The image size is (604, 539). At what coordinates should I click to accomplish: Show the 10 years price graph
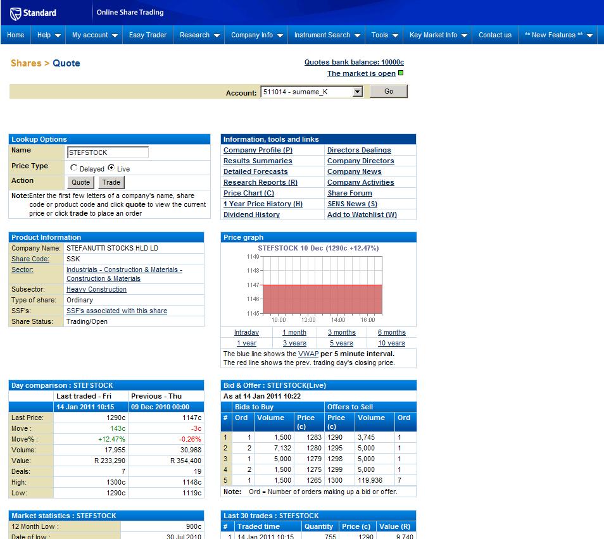coord(391,343)
